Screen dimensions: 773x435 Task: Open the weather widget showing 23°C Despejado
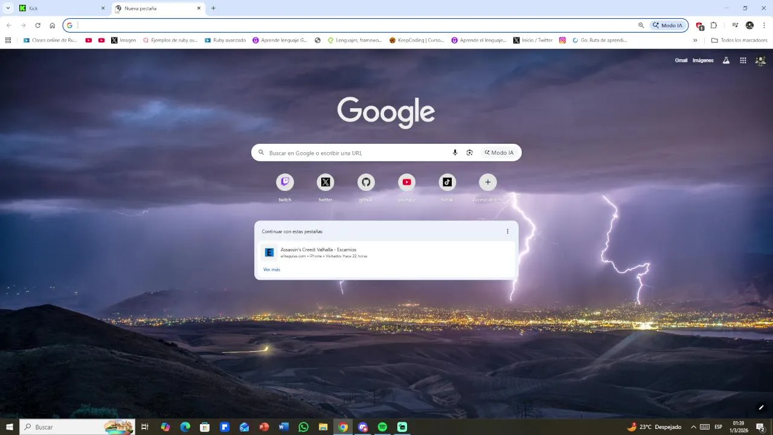(654, 427)
